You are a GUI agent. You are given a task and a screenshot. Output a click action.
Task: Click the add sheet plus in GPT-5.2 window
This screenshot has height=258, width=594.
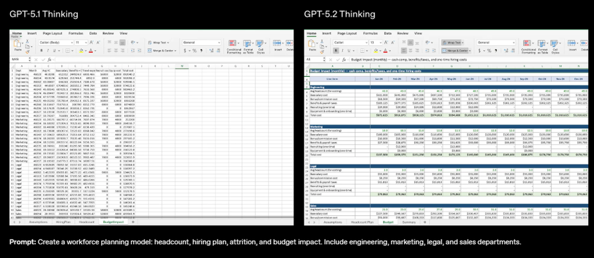pyautogui.click(x=424, y=222)
